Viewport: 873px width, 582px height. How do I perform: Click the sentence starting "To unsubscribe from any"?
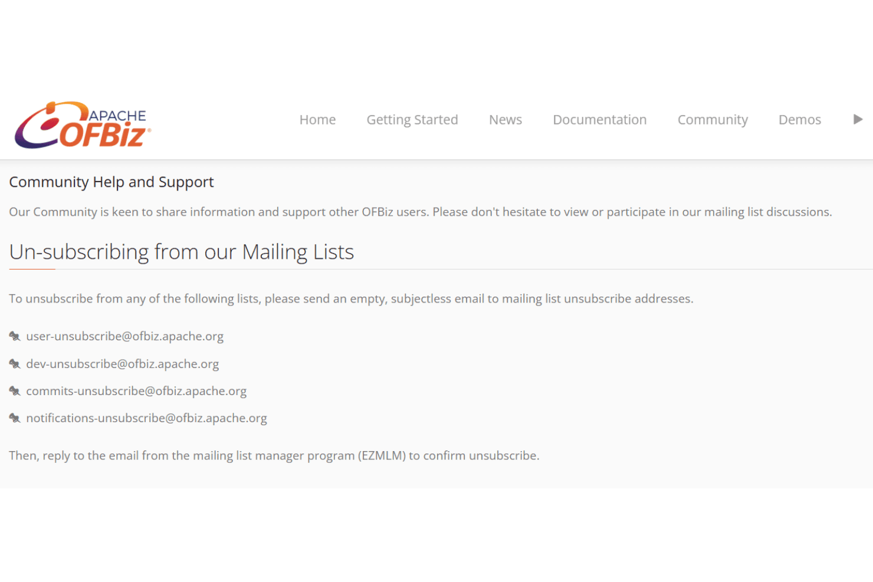click(351, 299)
